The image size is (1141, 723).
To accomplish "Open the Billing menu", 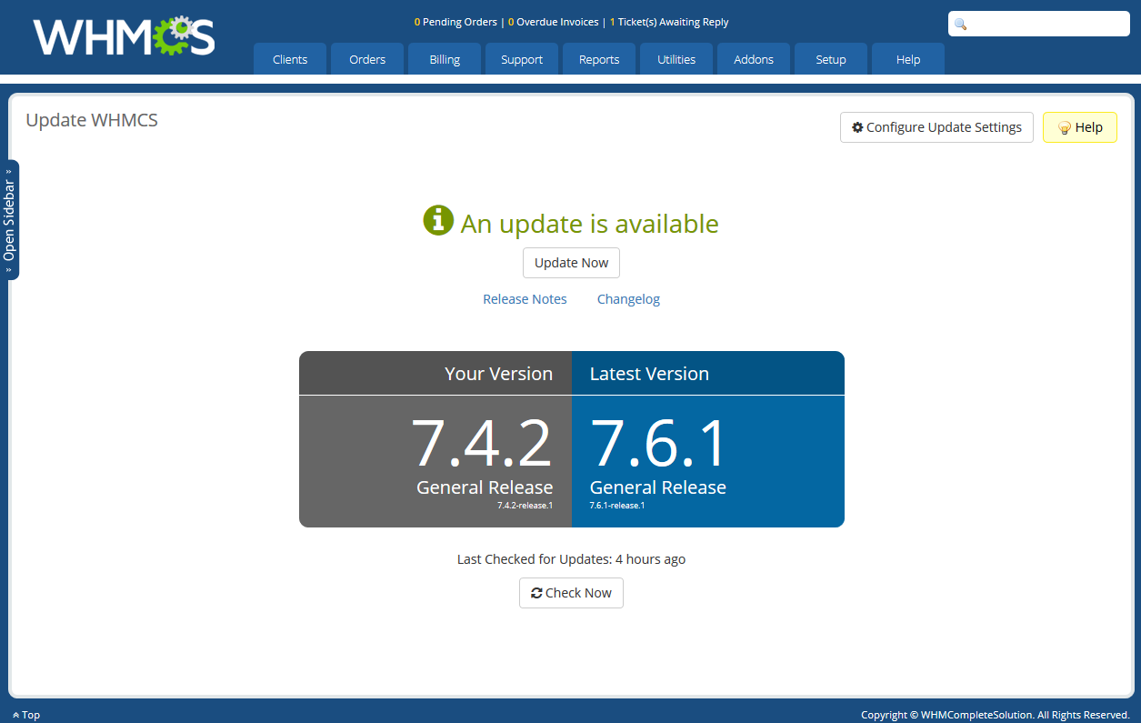I will pyautogui.click(x=445, y=59).
